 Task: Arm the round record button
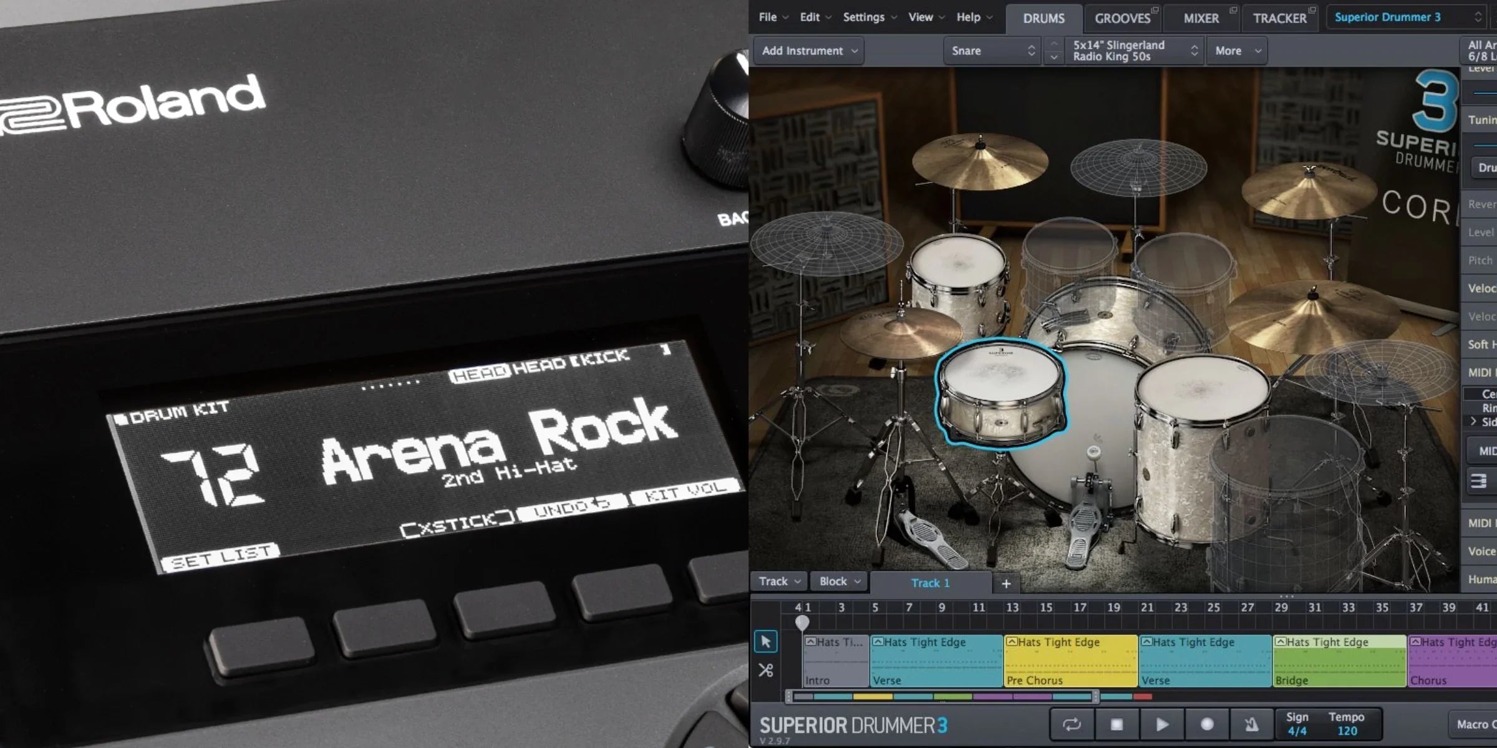pos(1207,724)
